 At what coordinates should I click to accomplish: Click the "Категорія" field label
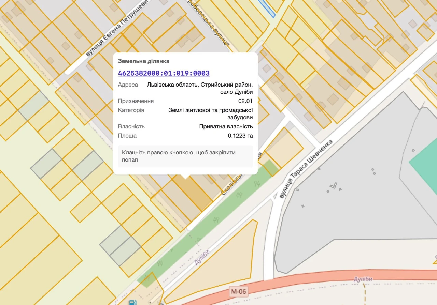pos(131,110)
